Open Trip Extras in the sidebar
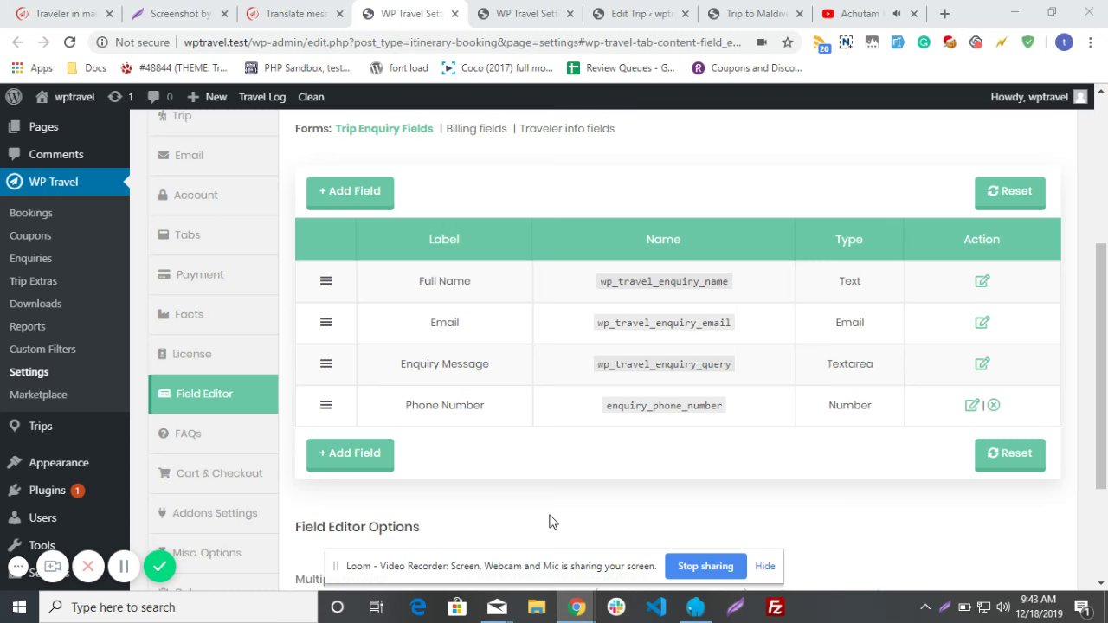1108x623 pixels. click(x=33, y=281)
